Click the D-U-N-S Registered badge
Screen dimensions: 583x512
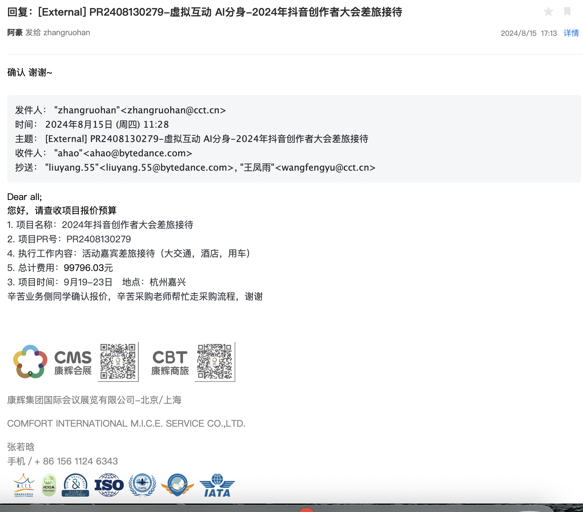(75, 485)
